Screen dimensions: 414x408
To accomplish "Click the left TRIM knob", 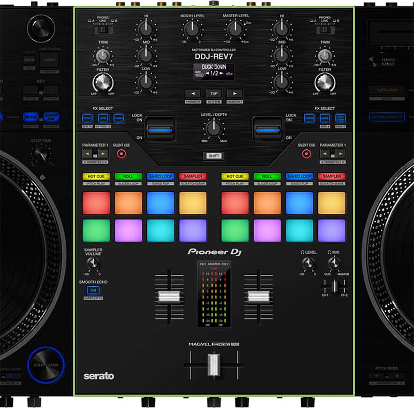I will pos(102,56).
